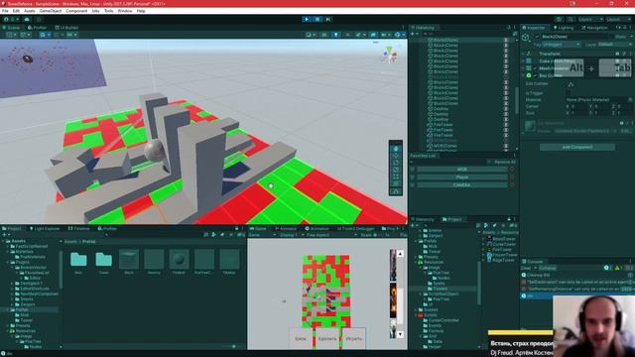Viewport: 635px width, 357px height.
Task: Click the Scale slider in Game view toolbar
Action: (x=379, y=235)
